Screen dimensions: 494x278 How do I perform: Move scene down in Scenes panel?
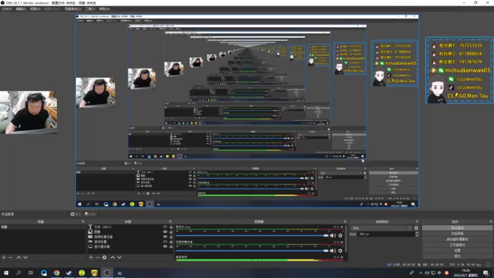pyautogui.click(x=25, y=258)
